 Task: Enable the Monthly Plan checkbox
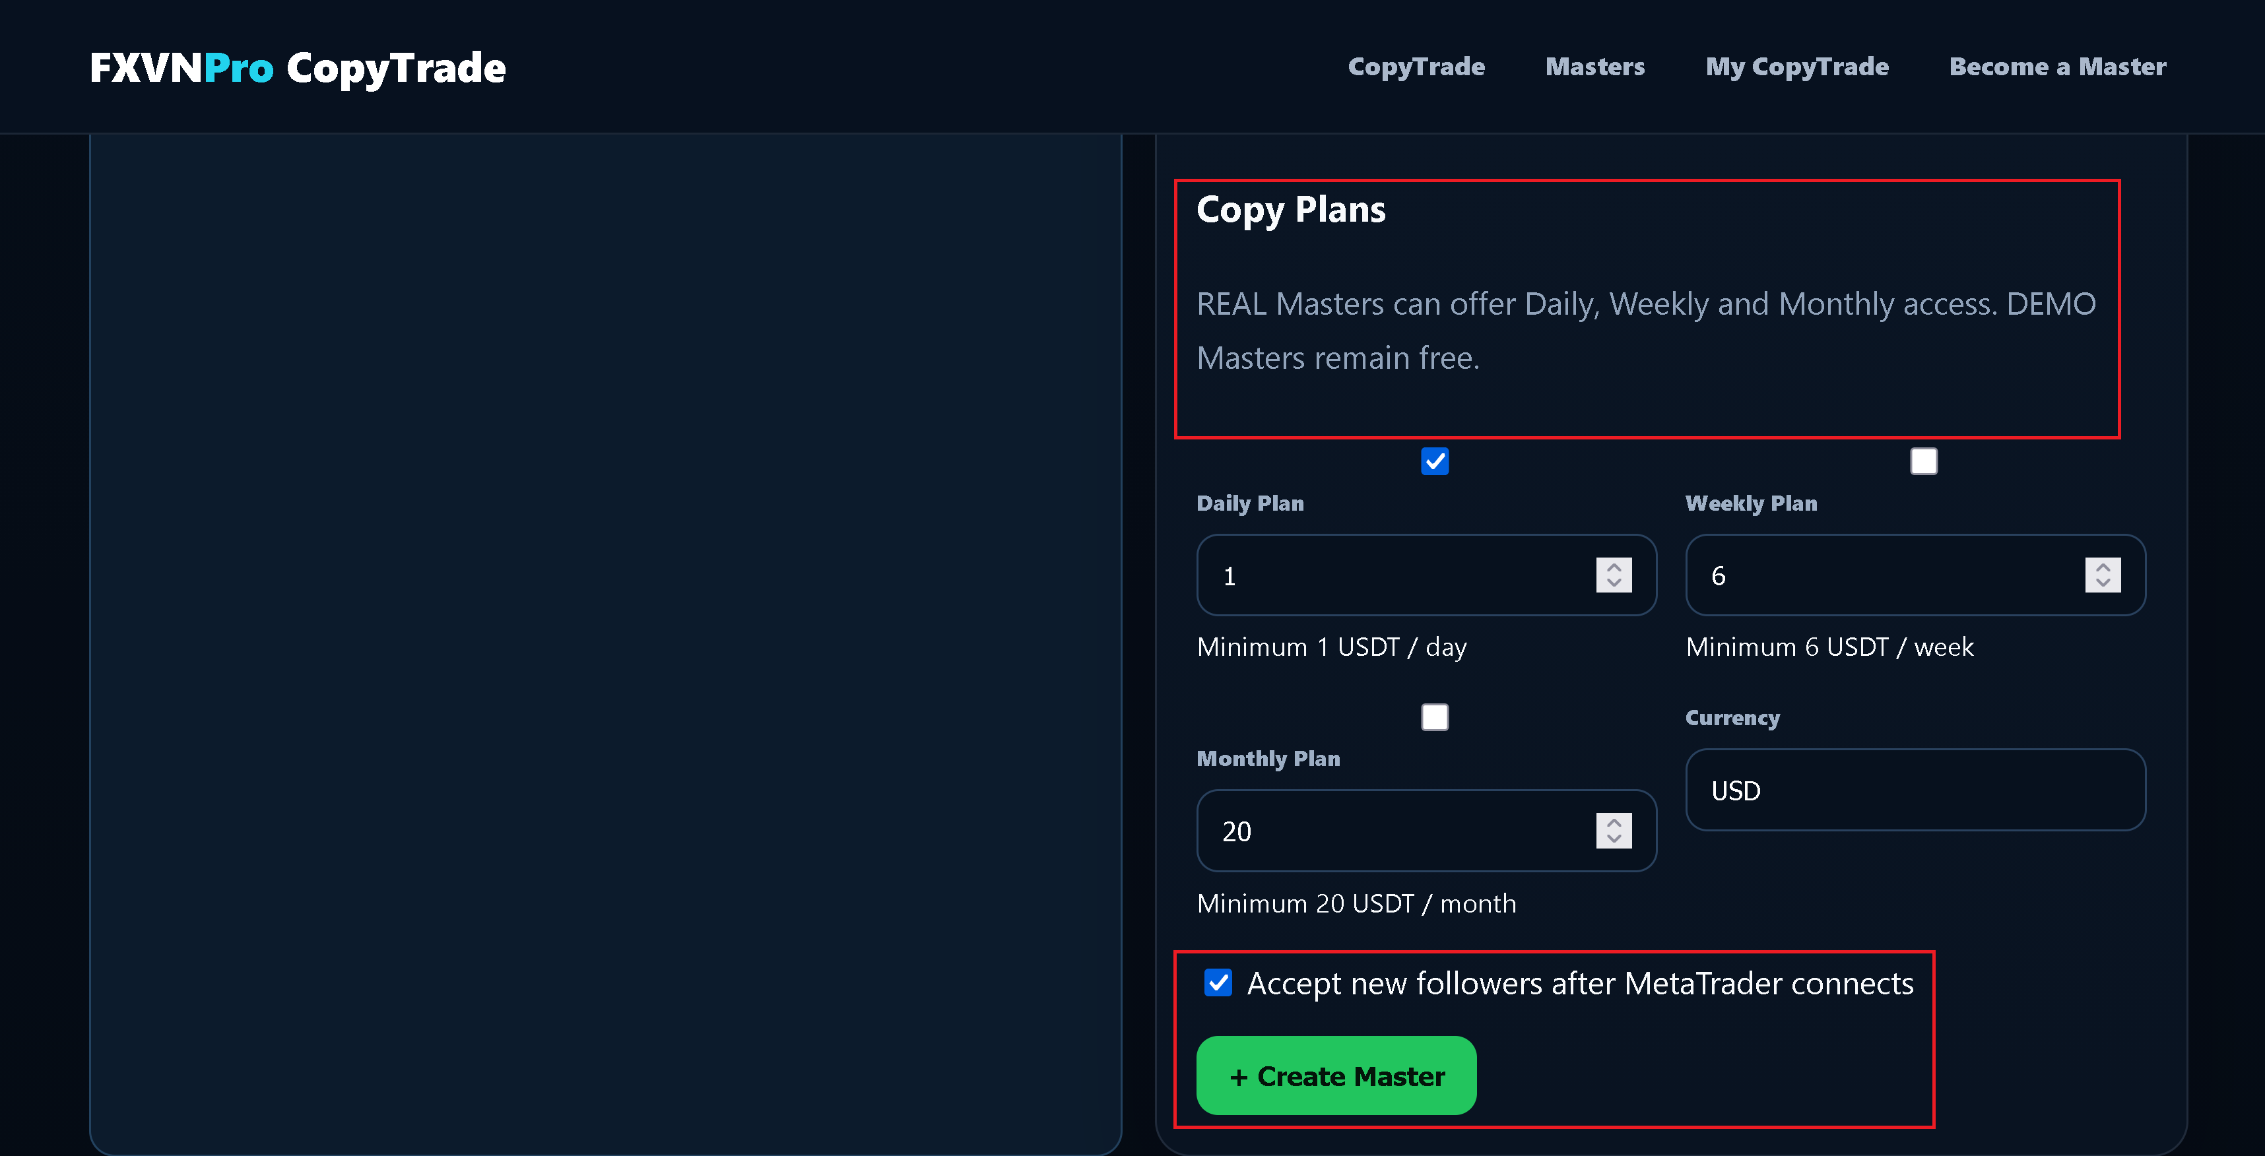[x=1434, y=717]
